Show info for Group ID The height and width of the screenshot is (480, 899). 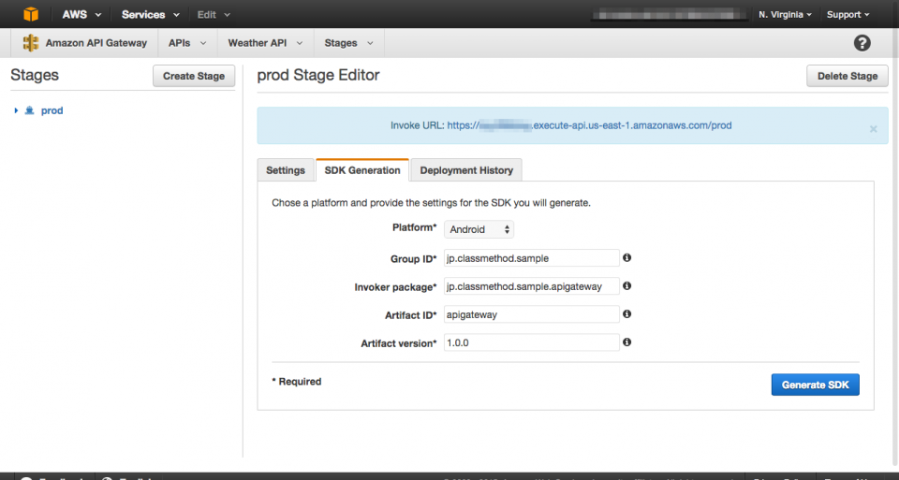pyautogui.click(x=627, y=257)
